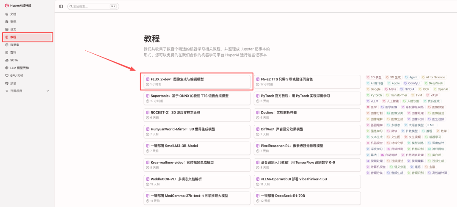Open Krea-realtime-video tutorial card
Screen dimensions: 457x207
tap(197, 165)
